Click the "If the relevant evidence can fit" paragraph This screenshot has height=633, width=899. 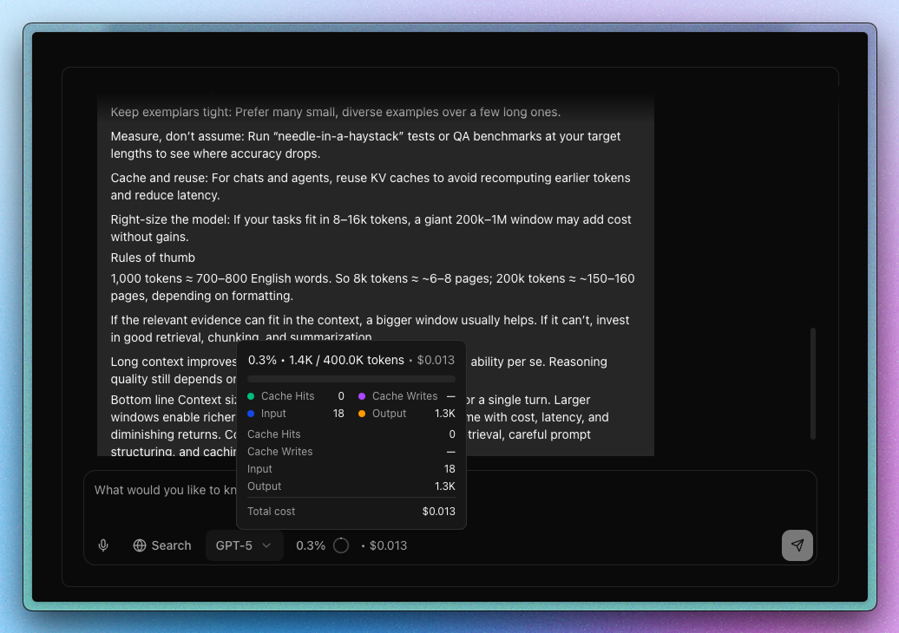point(370,329)
